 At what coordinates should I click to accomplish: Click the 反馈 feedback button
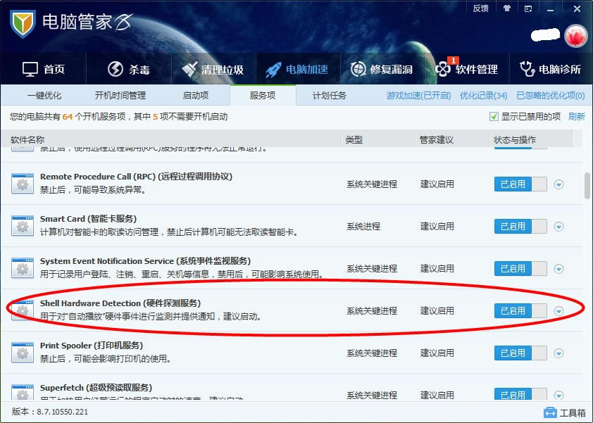click(x=480, y=8)
